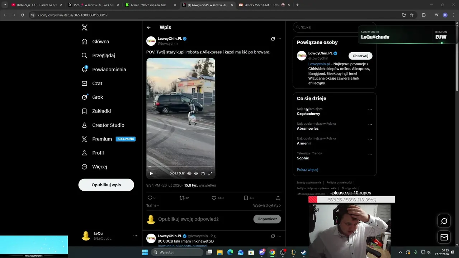Image resolution: width=459 pixels, height=258 pixels.
Task: Expand video to fullscreen
Action: pyautogui.click(x=210, y=173)
